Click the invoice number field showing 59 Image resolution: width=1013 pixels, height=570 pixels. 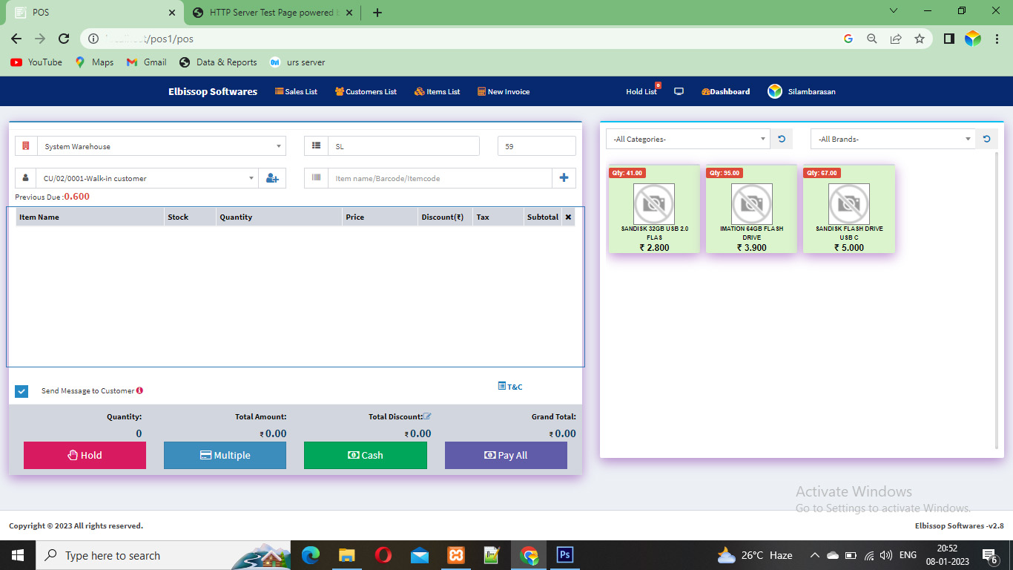[537, 146]
